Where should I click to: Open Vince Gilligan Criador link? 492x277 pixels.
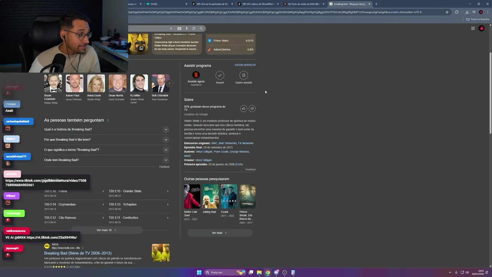203,160
